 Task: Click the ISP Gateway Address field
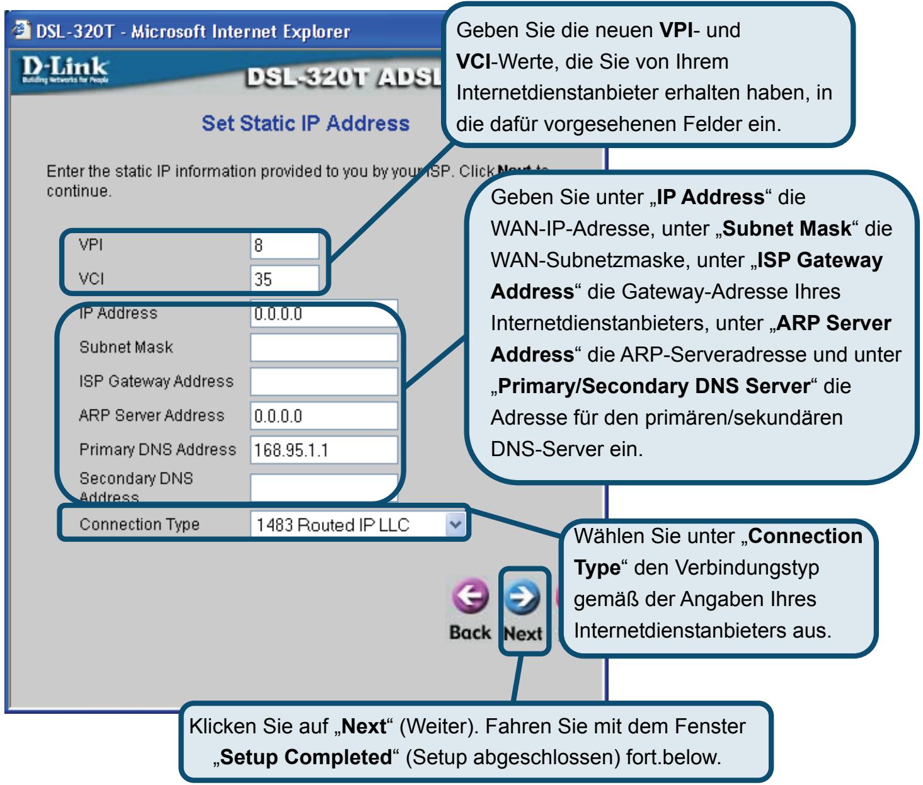point(324,382)
